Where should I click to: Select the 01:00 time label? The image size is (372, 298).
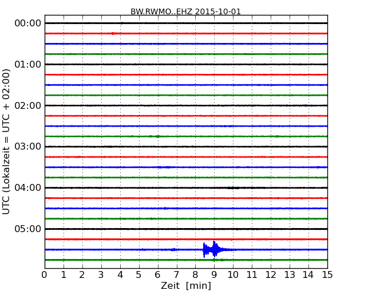click(28, 64)
